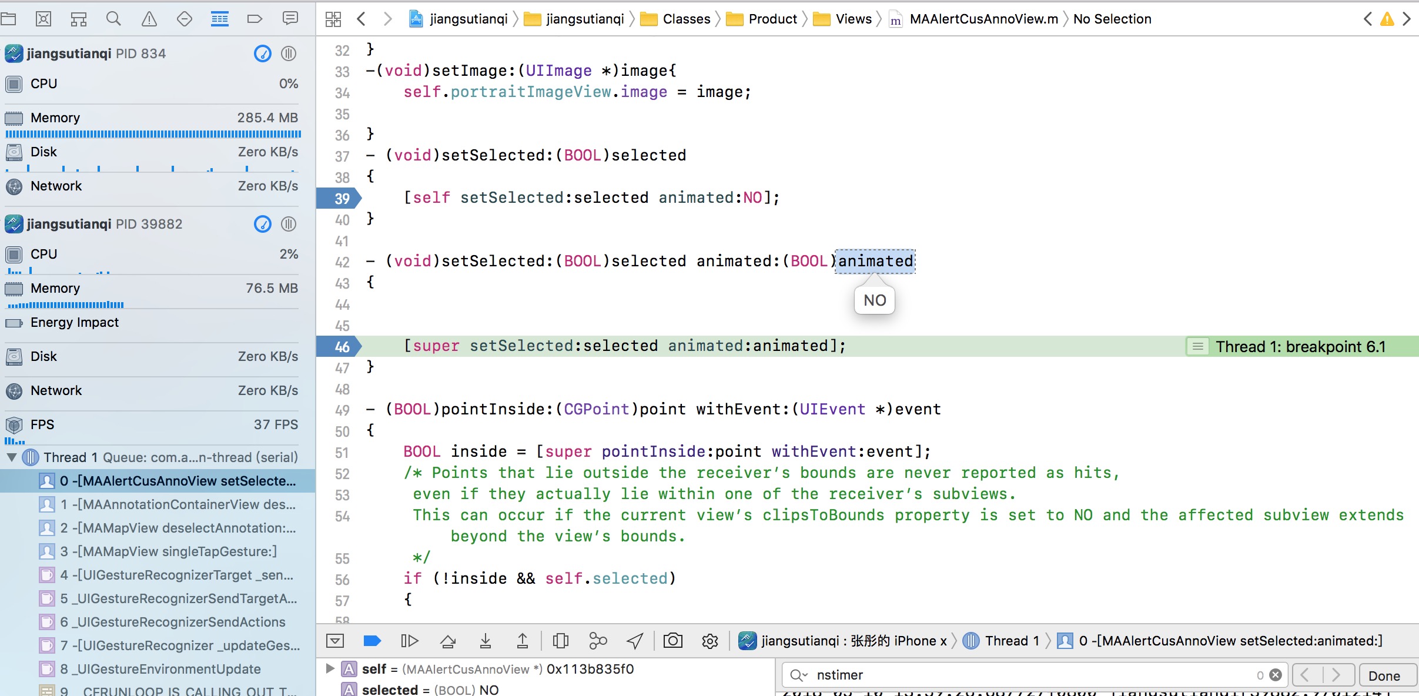This screenshot has height=696, width=1419.
Task: Step over the current line
Action: pos(448,641)
